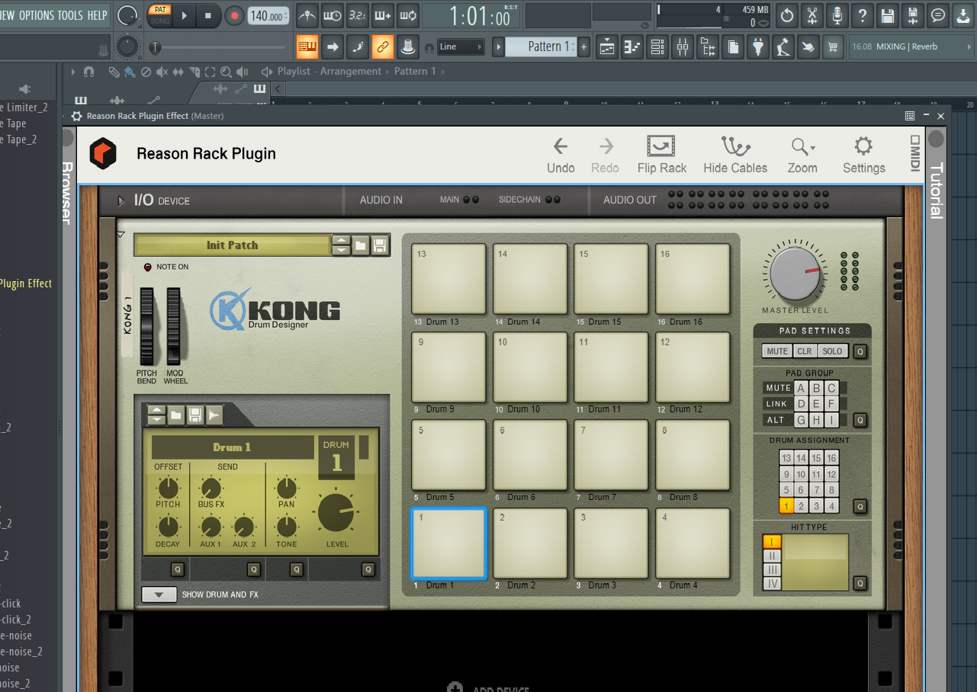Viewport: 977px width, 692px height.
Task: Open the Channel rack view icon
Action: pos(657,46)
